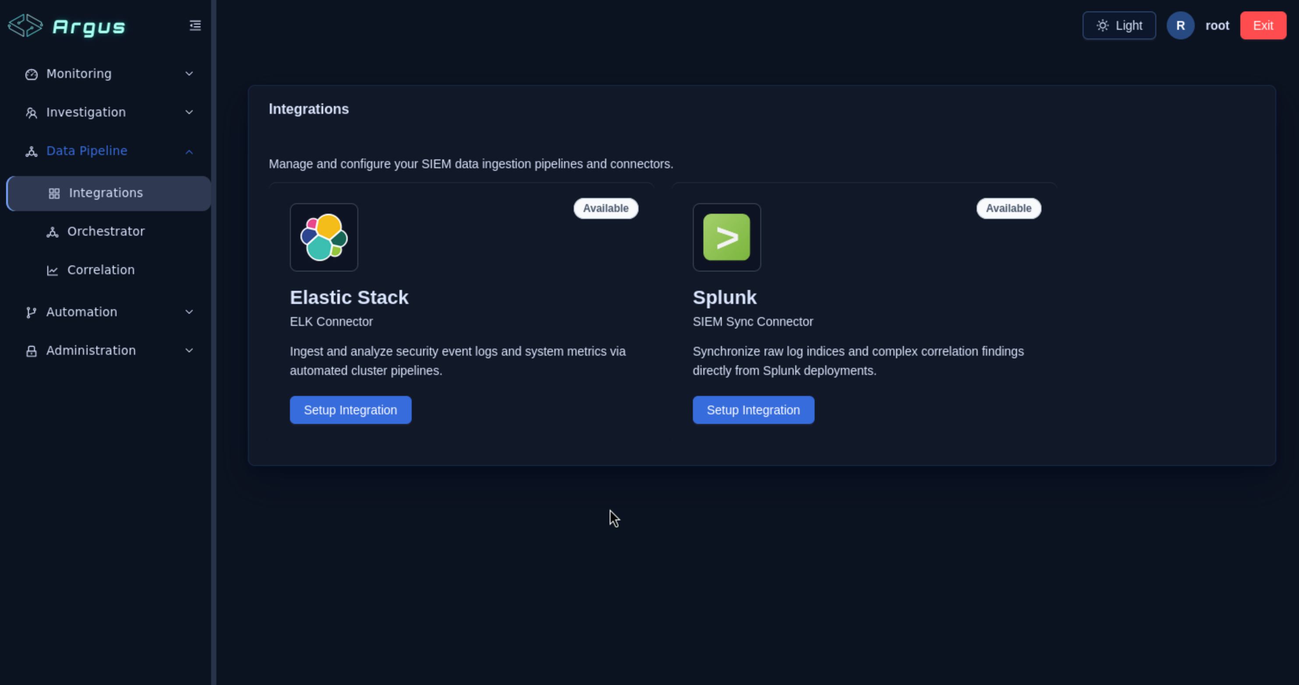Click the Argus logo icon
Image resolution: width=1299 pixels, height=685 pixels.
pos(26,25)
